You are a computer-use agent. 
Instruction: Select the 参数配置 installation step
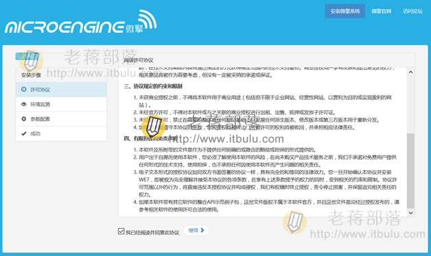pyautogui.click(x=61, y=119)
